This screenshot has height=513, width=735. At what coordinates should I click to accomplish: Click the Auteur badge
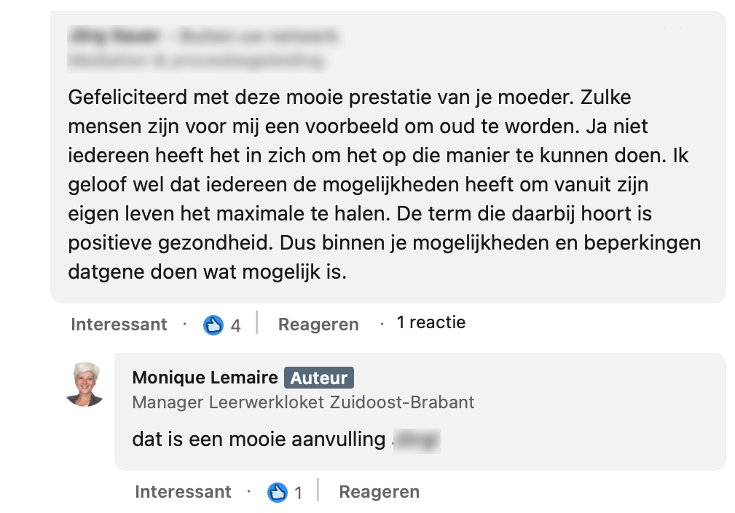(319, 378)
